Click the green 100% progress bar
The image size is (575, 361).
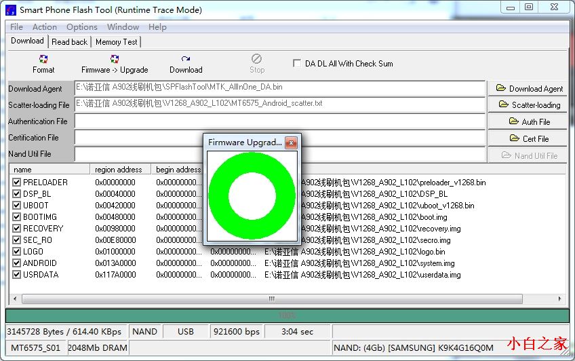(x=287, y=316)
